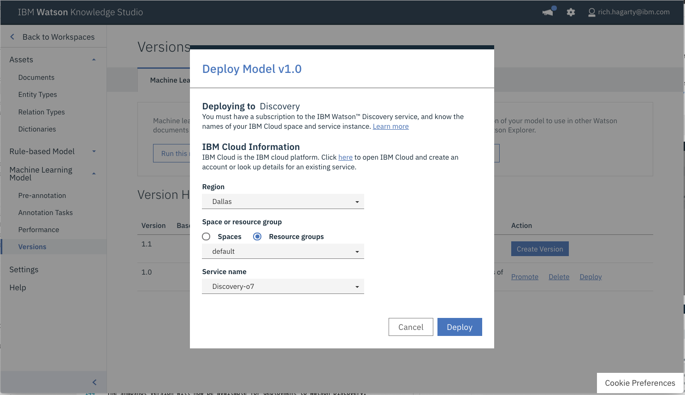Click the IBM Watson Knowledge Studio title
The height and width of the screenshot is (395, 685).
(80, 12)
